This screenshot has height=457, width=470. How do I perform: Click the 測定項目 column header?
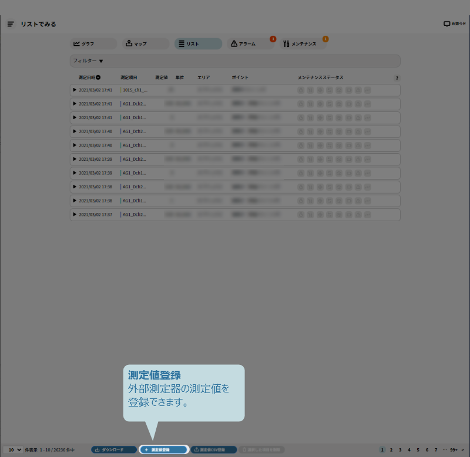point(129,77)
